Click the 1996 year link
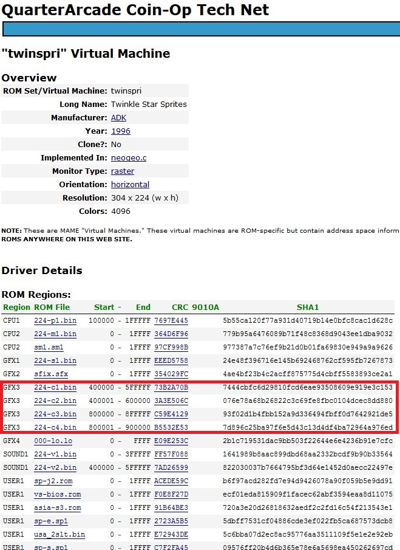Screen dimensions: 400x550 pyautogui.click(x=120, y=131)
